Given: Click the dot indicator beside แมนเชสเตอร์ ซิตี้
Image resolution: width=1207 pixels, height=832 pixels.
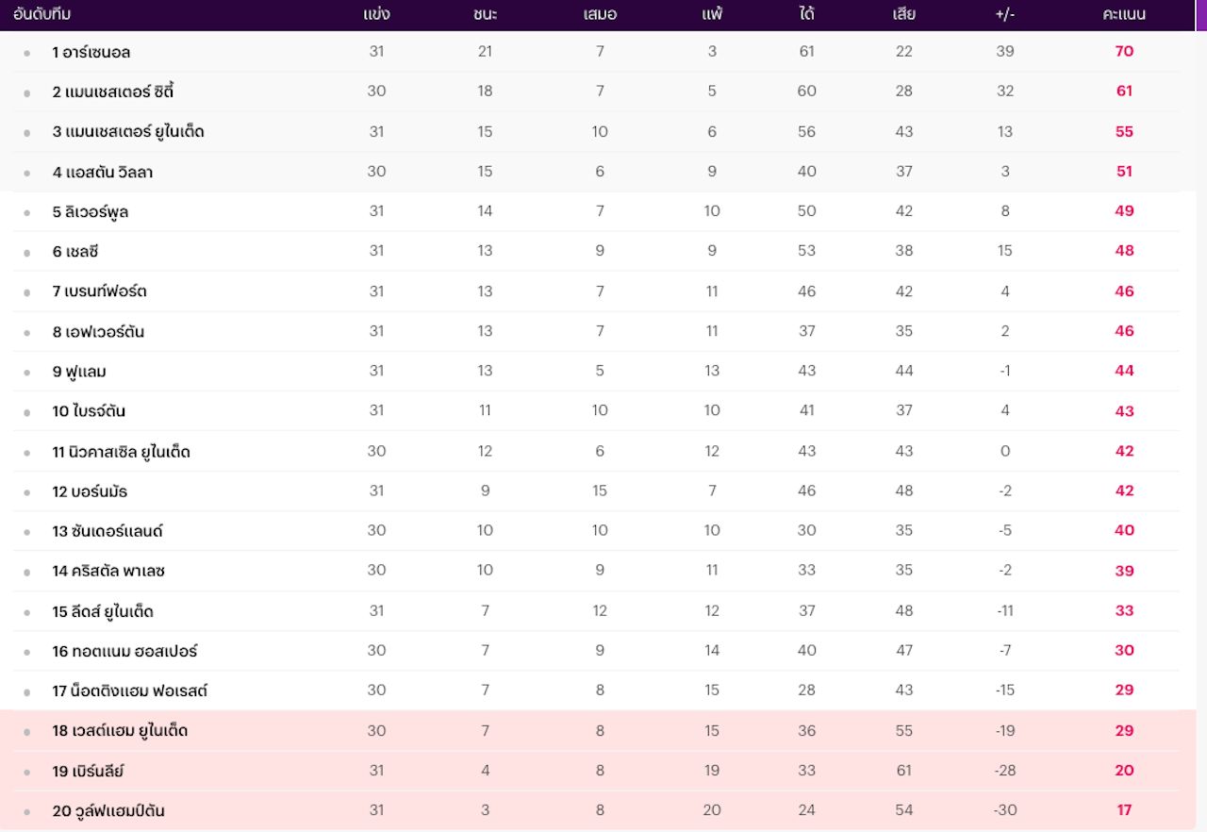Looking at the screenshot, I should click(26, 92).
